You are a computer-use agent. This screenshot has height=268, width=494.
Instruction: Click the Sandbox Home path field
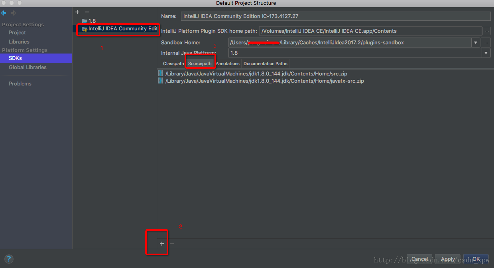pyautogui.click(x=350, y=43)
